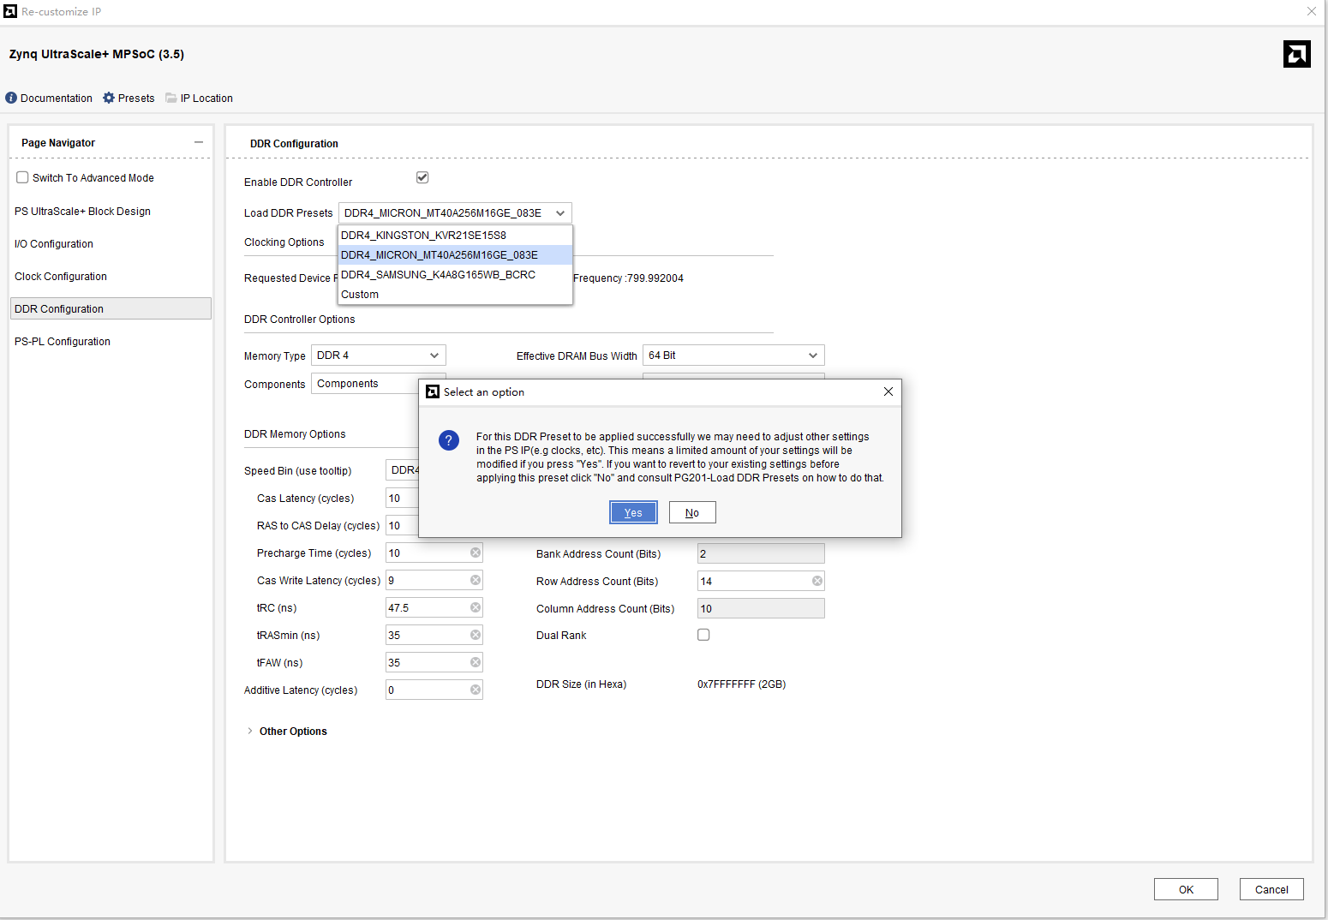Click the DDR Controller Options heading

click(299, 319)
